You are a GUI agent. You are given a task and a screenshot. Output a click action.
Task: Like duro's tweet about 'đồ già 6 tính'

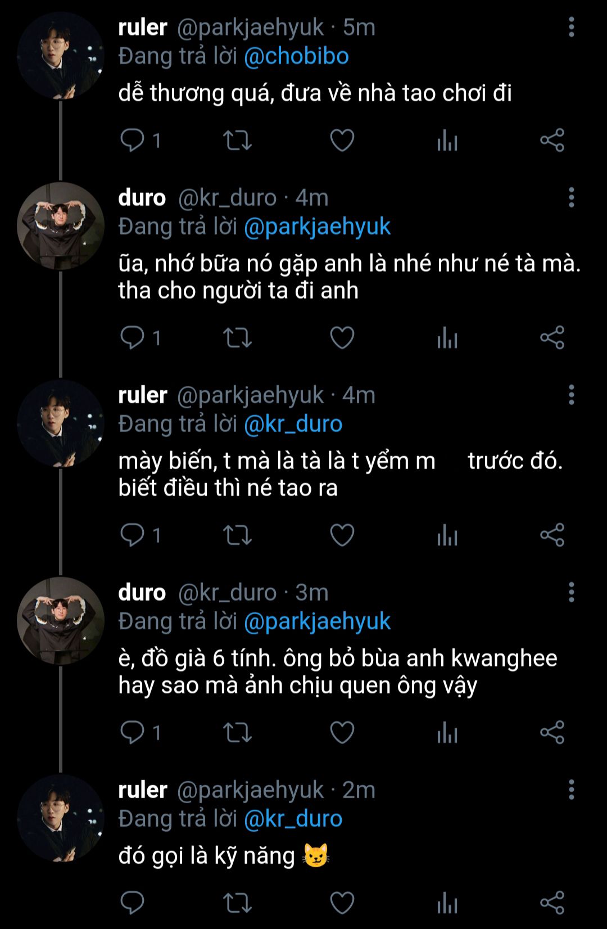pos(342,732)
